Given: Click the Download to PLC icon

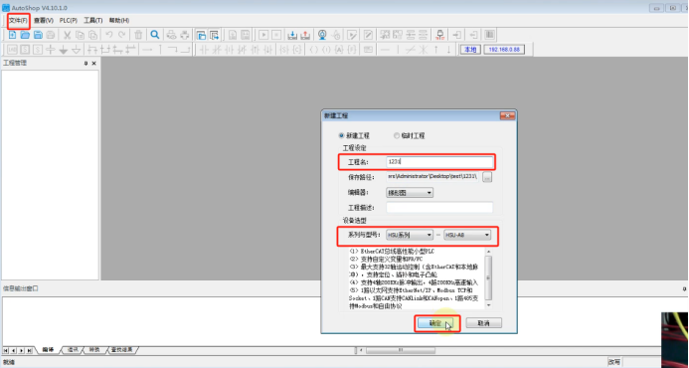Looking at the screenshot, I should coord(292,35).
